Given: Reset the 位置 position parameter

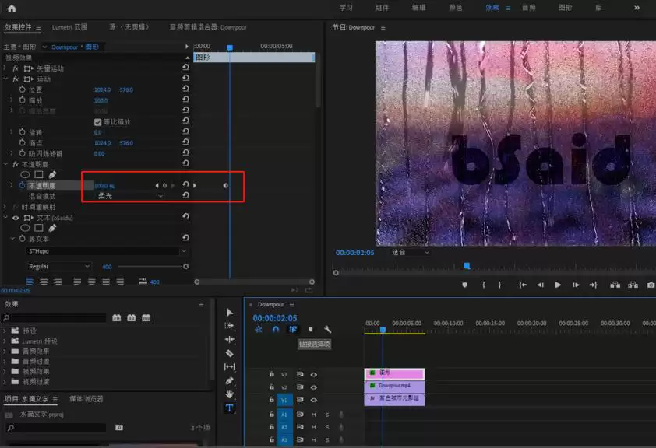Looking at the screenshot, I should click(x=185, y=89).
